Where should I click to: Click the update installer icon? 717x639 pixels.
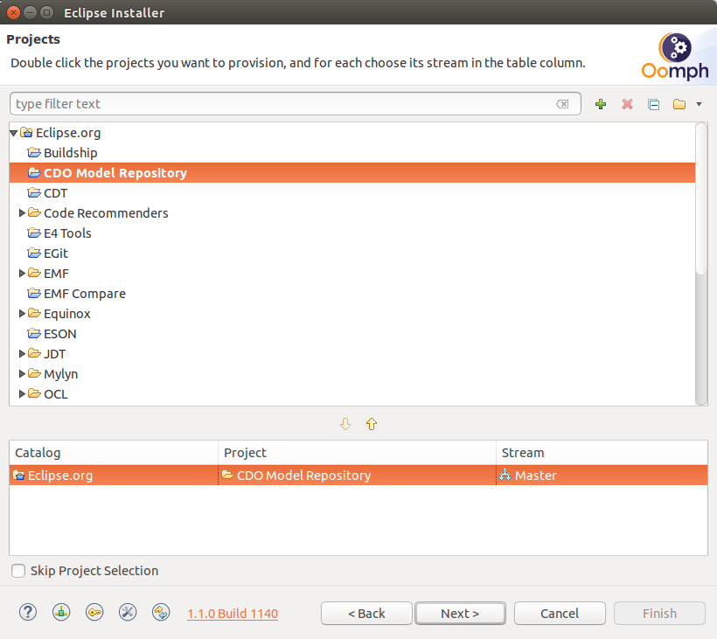pos(161,612)
